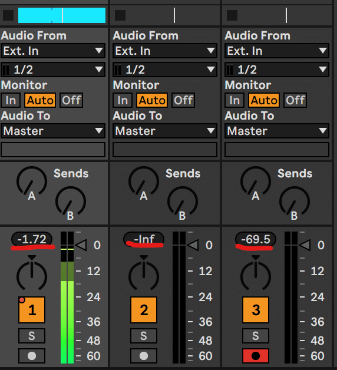Solo track 2 with S button
The height and width of the screenshot is (370, 337).
point(144,336)
